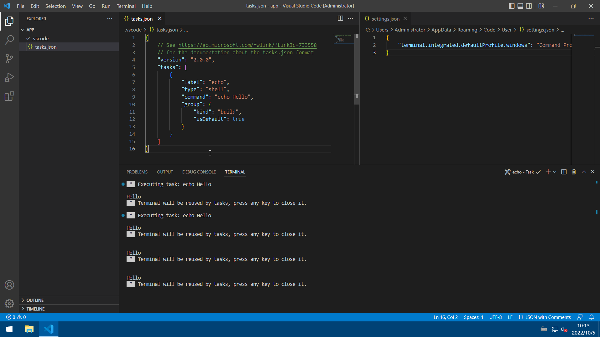The width and height of the screenshot is (600, 337).
Task: Open the Explorer view in activity bar
Action: (x=9, y=21)
